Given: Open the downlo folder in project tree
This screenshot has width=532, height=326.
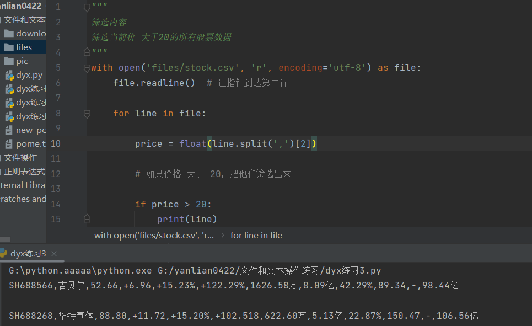Looking at the screenshot, I should coord(30,33).
